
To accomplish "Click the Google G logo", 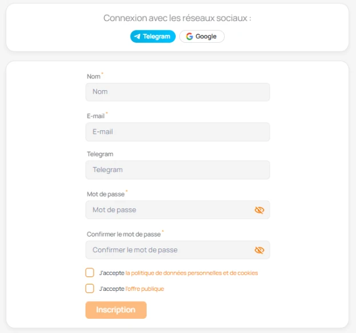I will tap(189, 37).
